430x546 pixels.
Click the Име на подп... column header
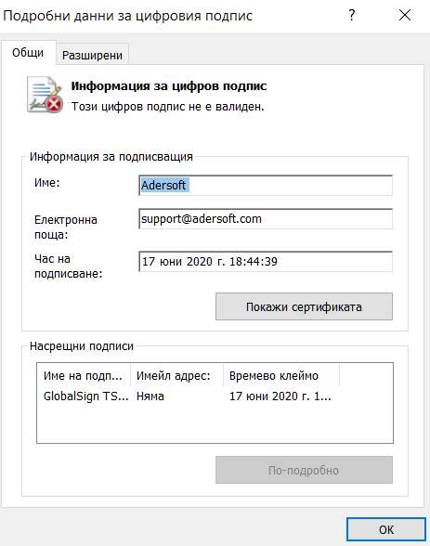(84, 376)
